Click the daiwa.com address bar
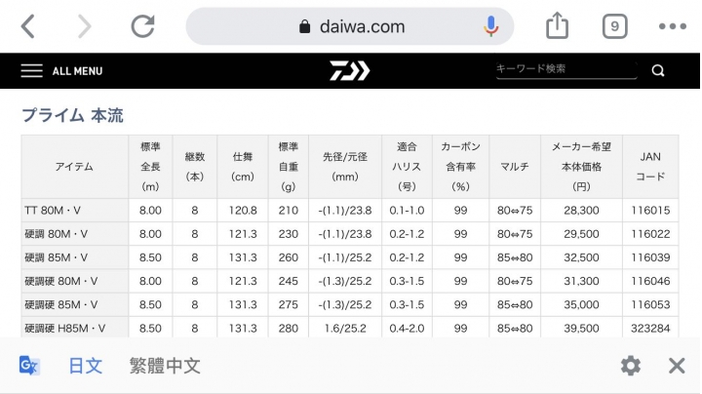702x394 pixels. pos(350,26)
